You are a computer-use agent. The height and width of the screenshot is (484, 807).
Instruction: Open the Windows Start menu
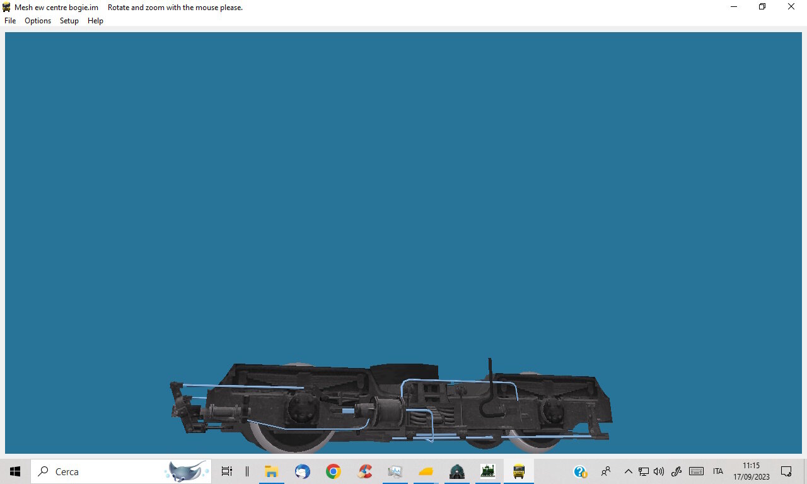tap(15, 471)
